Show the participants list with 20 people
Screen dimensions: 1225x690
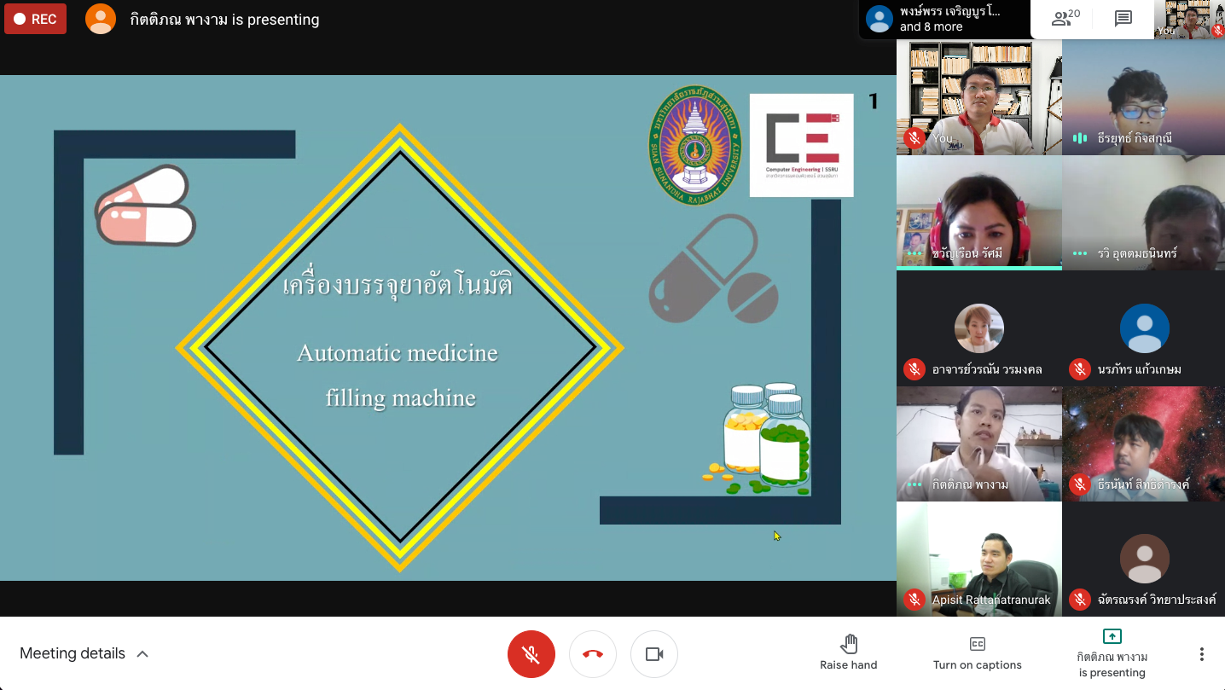(1065, 19)
